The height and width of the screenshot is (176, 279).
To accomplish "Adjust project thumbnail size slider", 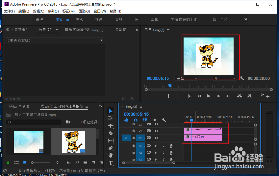I will point(32,163).
